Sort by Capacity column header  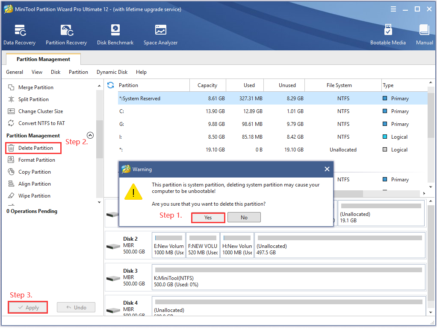pyautogui.click(x=208, y=86)
